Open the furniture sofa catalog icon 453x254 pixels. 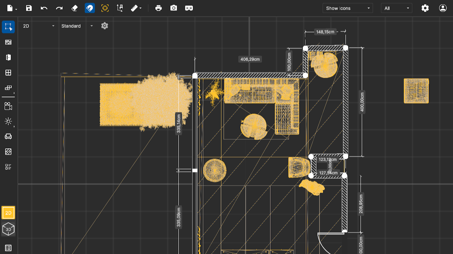(8, 137)
